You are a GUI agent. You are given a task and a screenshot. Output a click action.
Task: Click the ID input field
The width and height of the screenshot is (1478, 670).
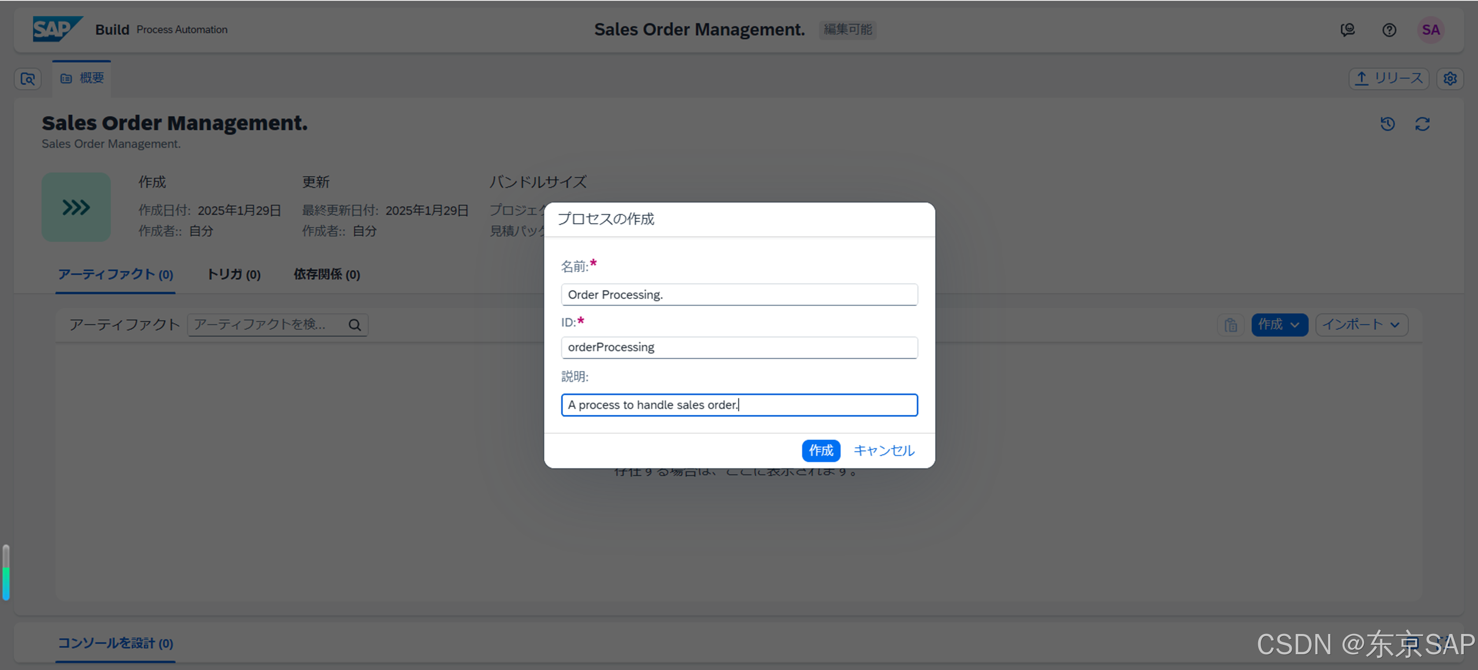pos(739,348)
